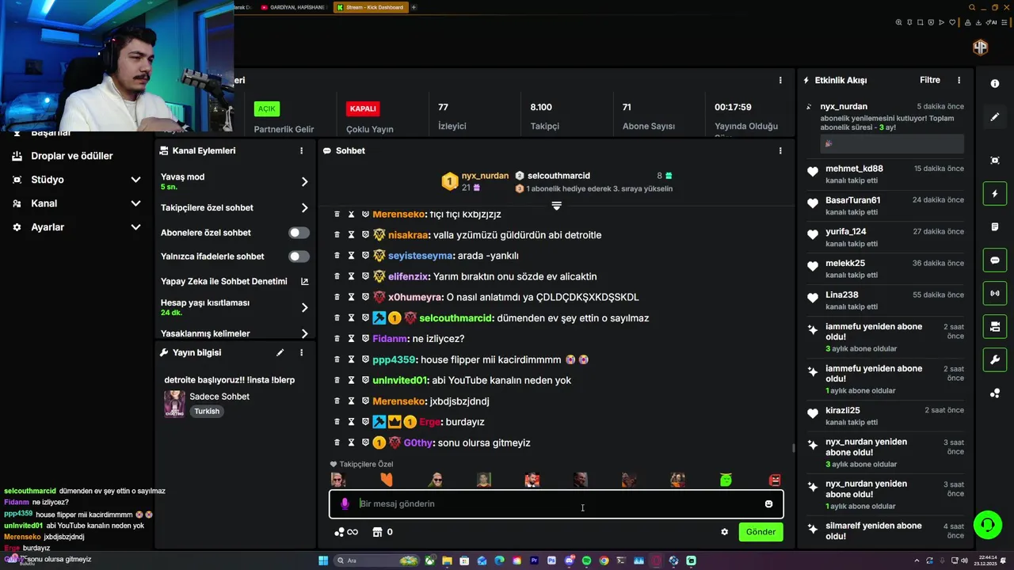
Task: Click the Windows taskbar search box
Action: [x=376, y=560]
